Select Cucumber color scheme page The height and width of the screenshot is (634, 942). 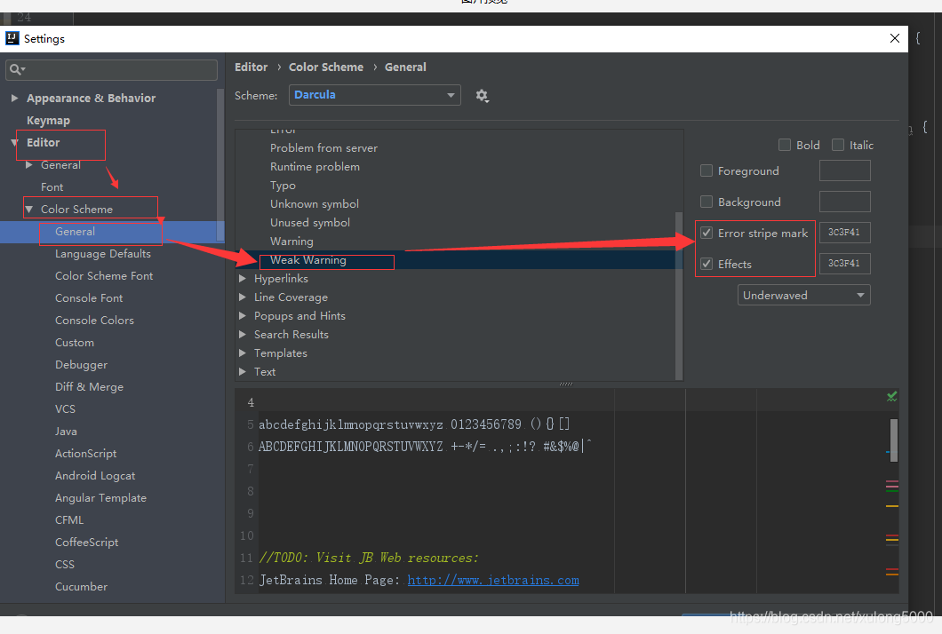click(x=81, y=587)
